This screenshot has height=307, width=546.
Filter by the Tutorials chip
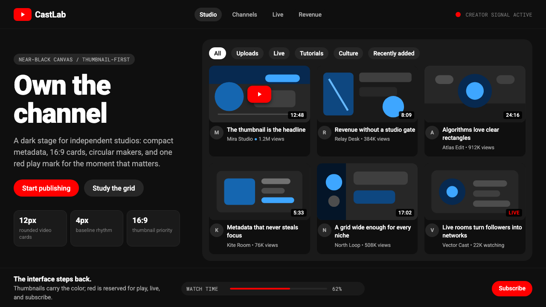(311, 53)
